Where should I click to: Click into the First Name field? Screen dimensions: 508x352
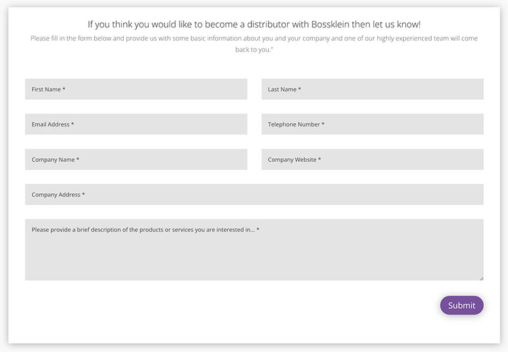coord(136,89)
